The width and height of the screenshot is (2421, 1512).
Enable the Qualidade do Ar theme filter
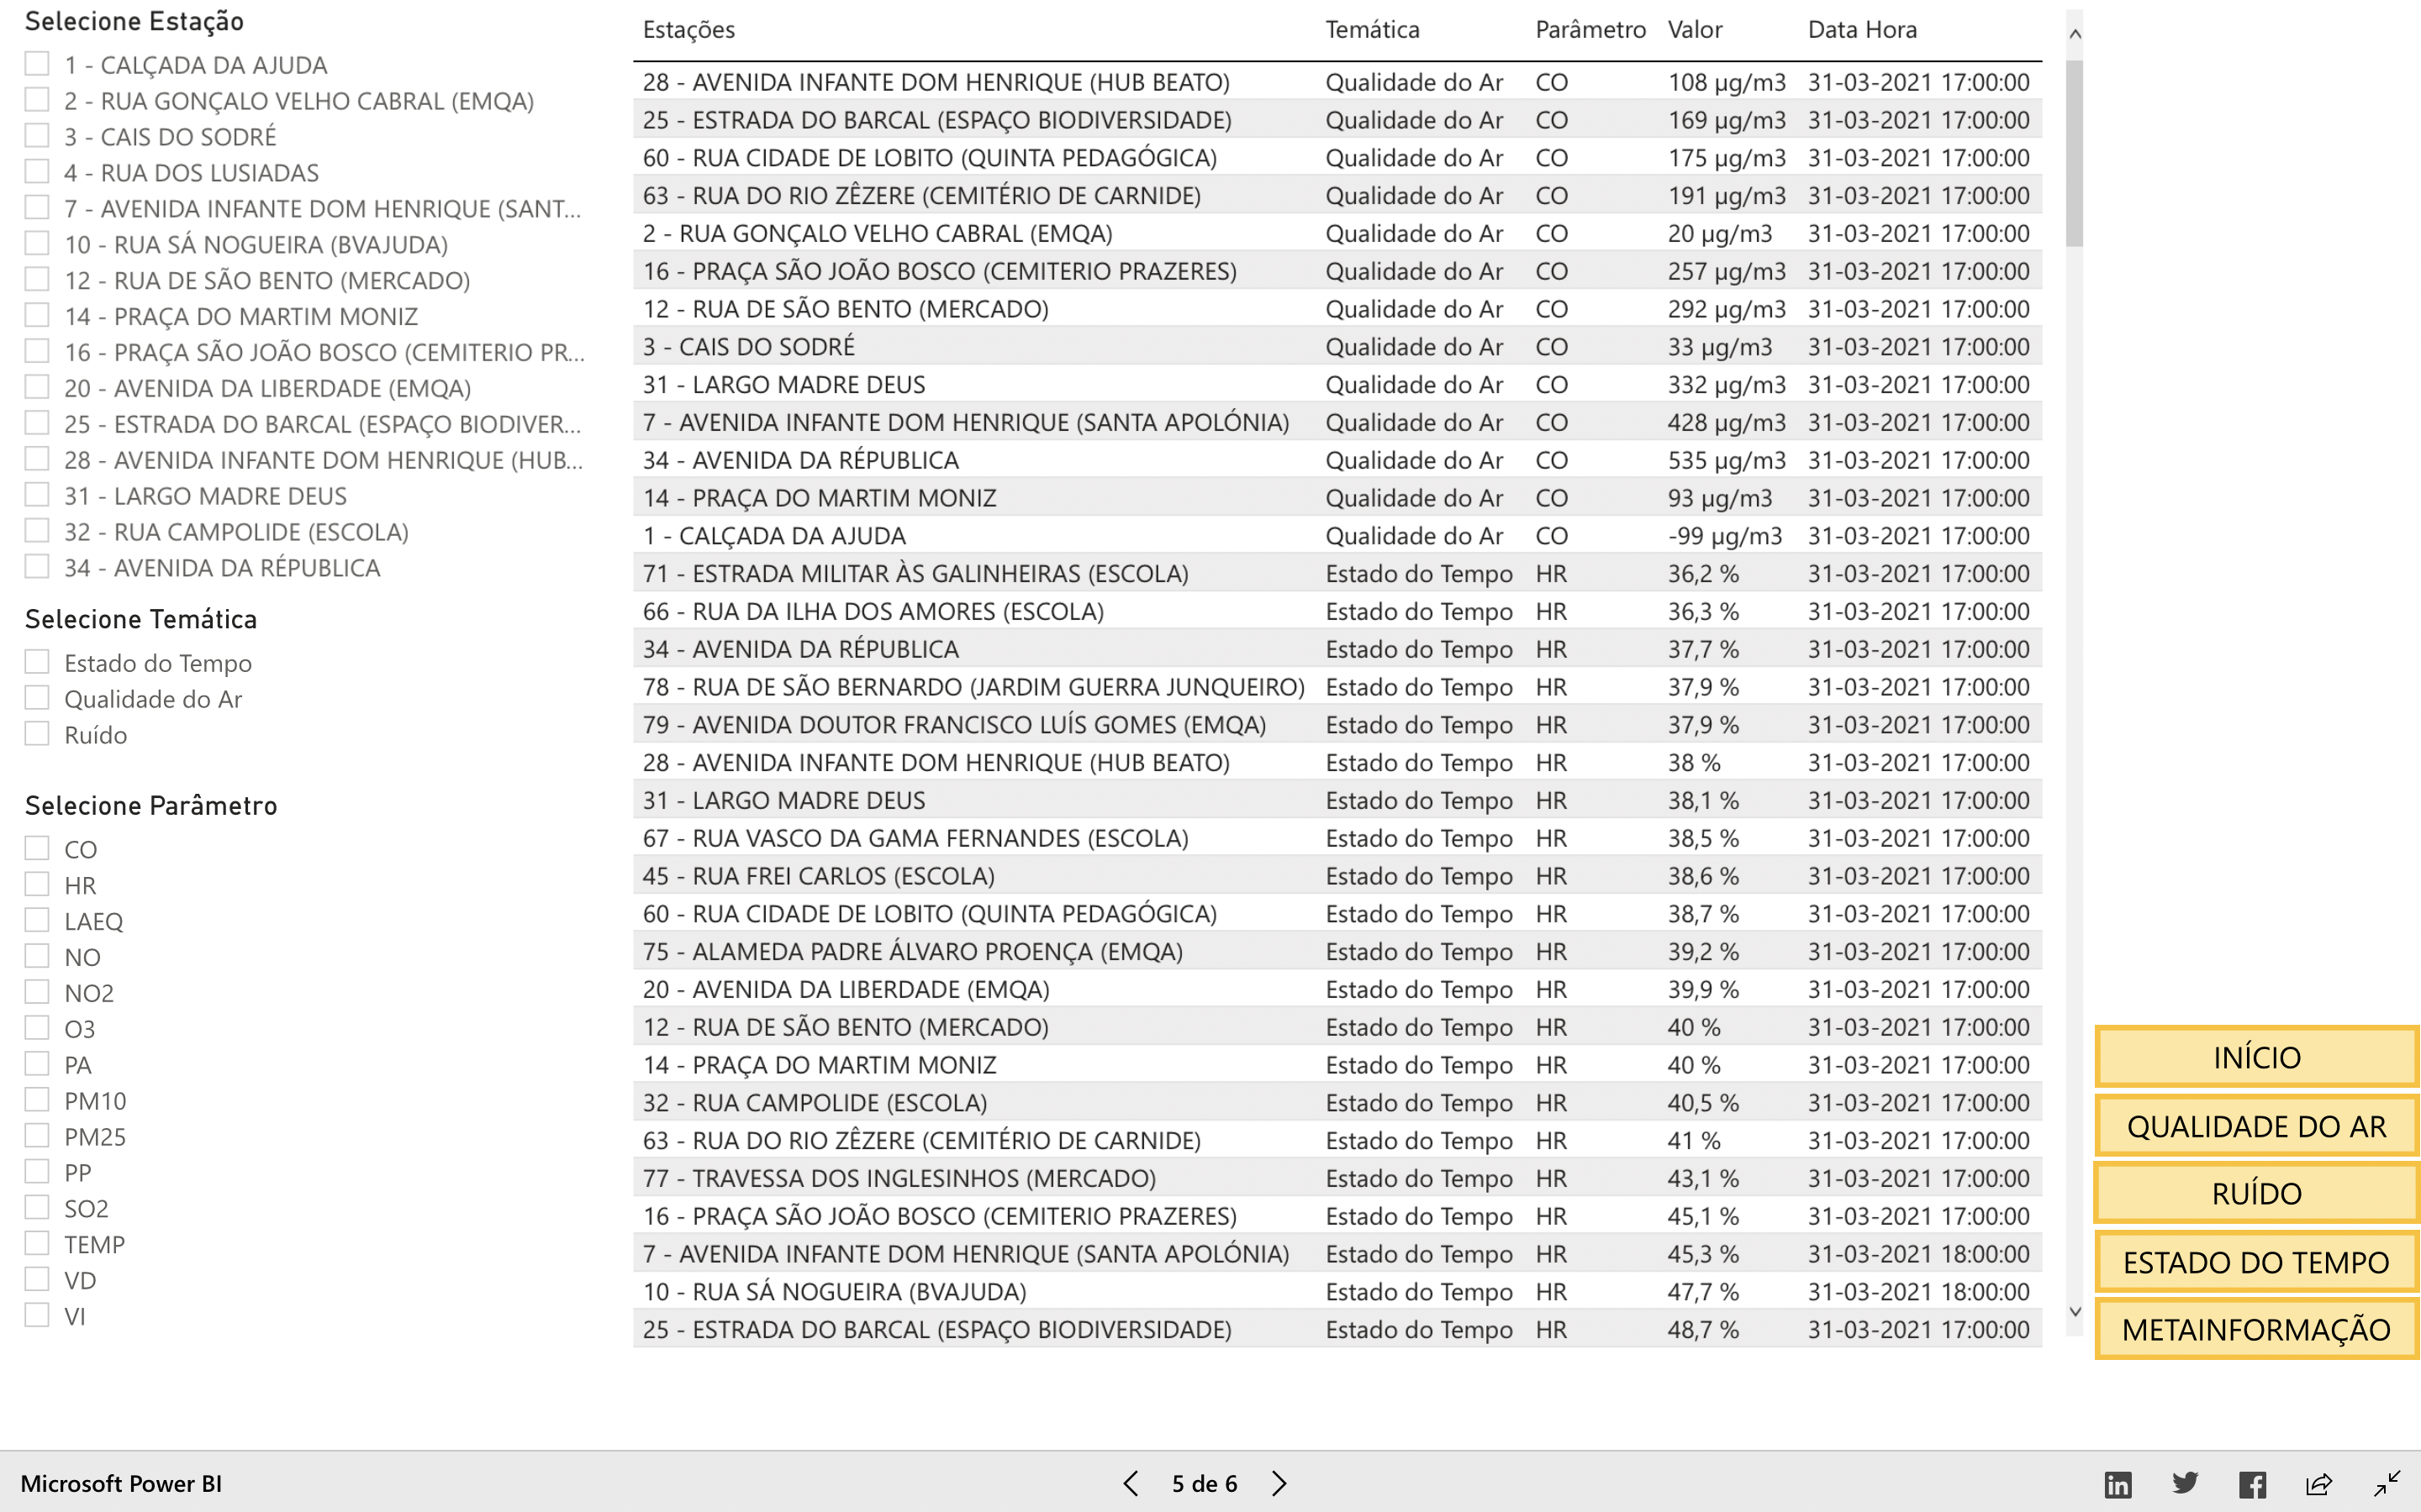point(37,698)
